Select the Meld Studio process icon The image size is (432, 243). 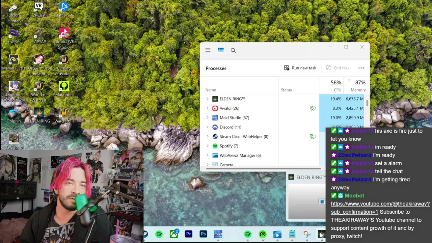coord(215,118)
